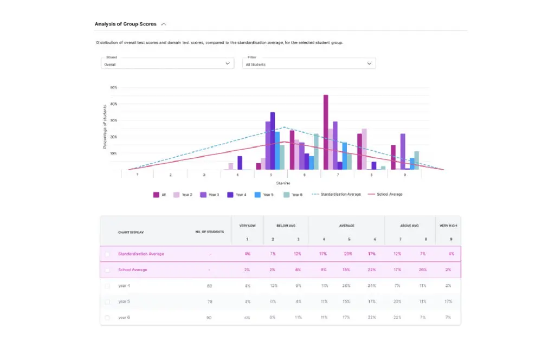Click the Analysis of Group Scores heading
The height and width of the screenshot is (347, 555).
tap(125, 24)
